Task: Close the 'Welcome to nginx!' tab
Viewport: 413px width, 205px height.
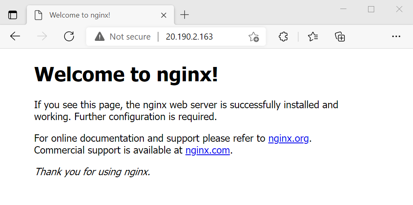Action: click(x=163, y=15)
